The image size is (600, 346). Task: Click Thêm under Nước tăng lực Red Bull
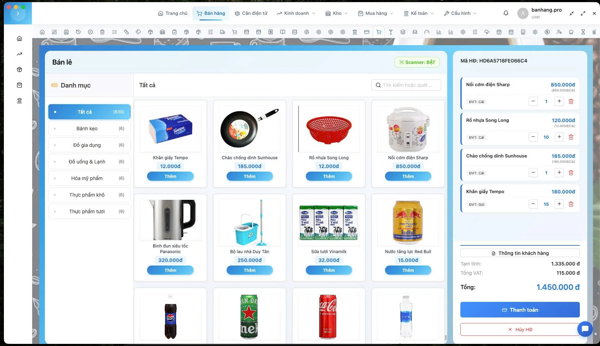[408, 270]
